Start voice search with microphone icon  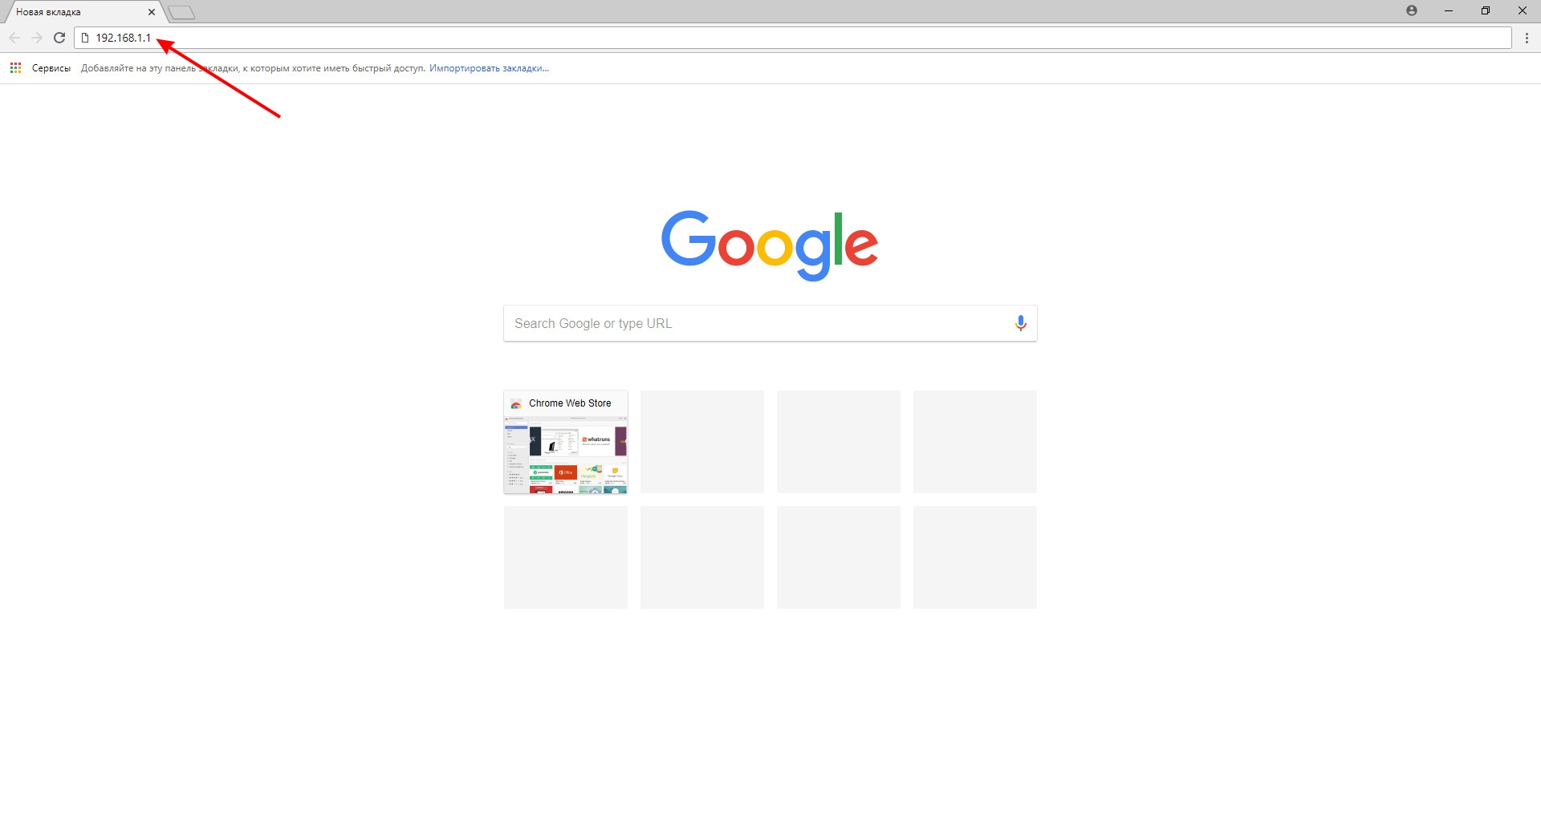click(x=1020, y=323)
